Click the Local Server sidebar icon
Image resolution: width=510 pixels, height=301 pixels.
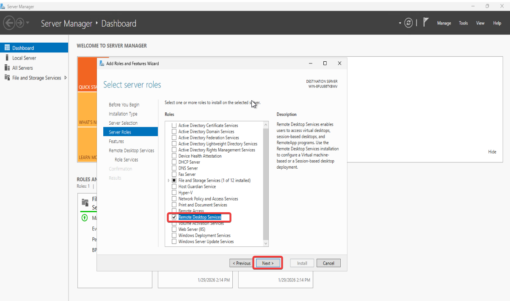[x=7, y=58]
